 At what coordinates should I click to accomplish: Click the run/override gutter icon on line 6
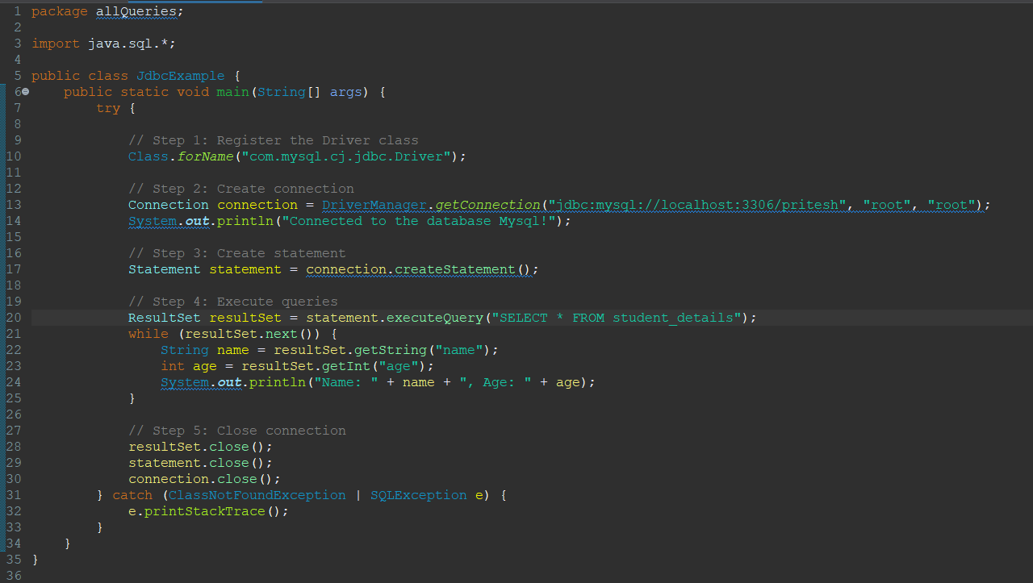[25, 91]
